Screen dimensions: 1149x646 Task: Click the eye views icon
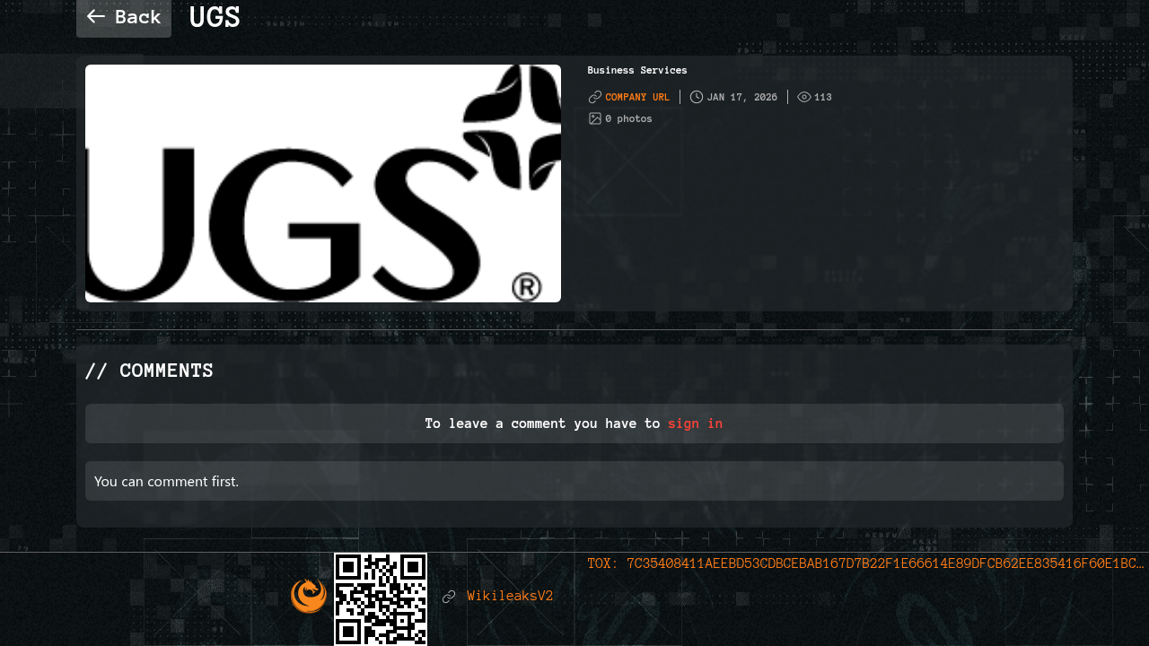coord(804,97)
